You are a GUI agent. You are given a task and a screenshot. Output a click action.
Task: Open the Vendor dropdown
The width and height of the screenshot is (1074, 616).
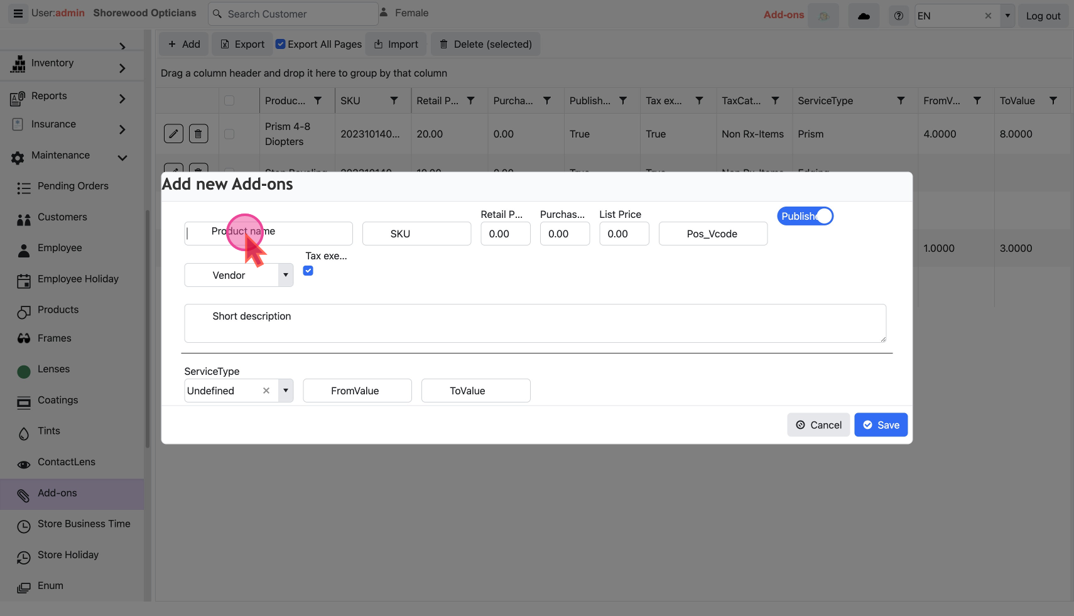[286, 275]
